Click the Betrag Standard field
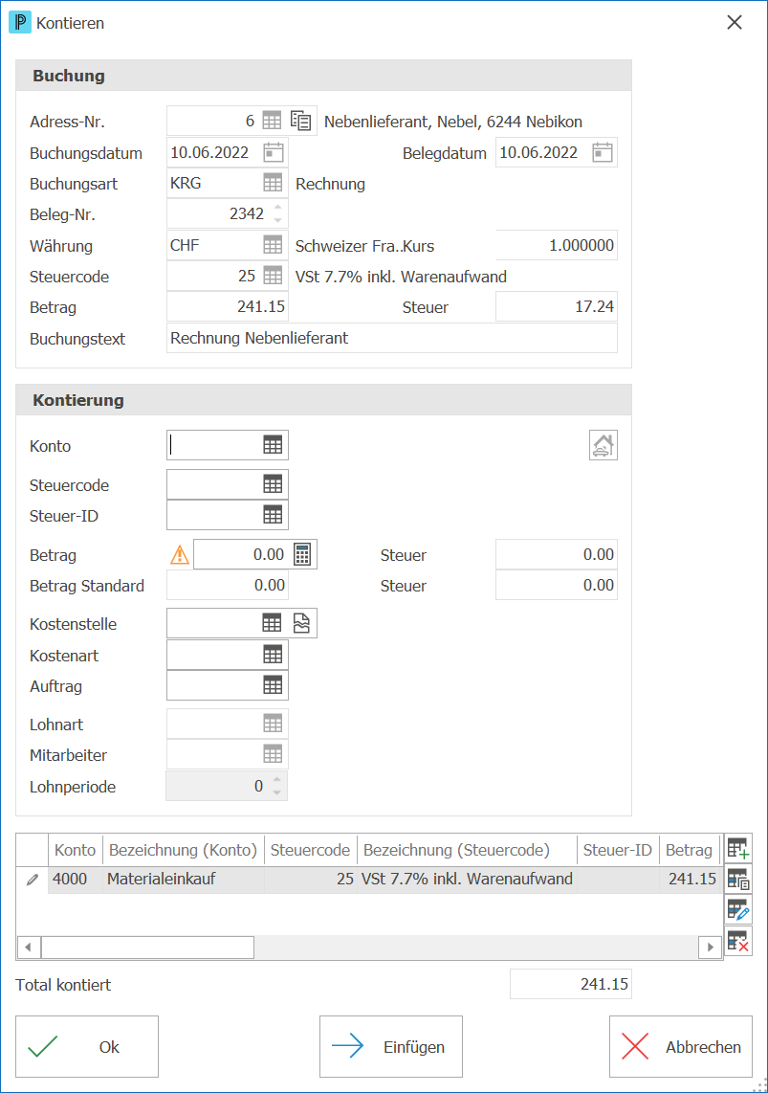The width and height of the screenshot is (768, 1093). click(x=228, y=586)
